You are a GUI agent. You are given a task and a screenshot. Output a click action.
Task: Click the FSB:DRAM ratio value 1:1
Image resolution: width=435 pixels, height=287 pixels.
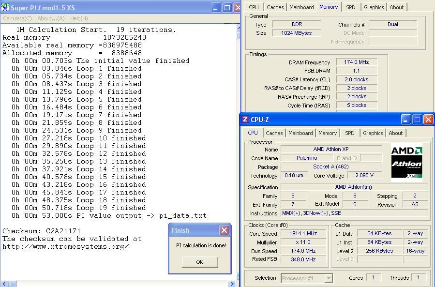click(x=357, y=71)
